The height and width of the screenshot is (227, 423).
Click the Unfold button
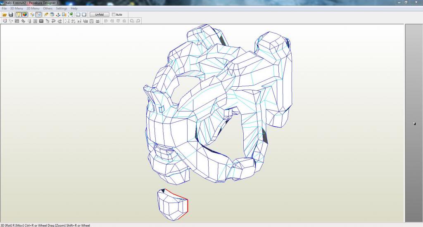pyautogui.click(x=99, y=14)
